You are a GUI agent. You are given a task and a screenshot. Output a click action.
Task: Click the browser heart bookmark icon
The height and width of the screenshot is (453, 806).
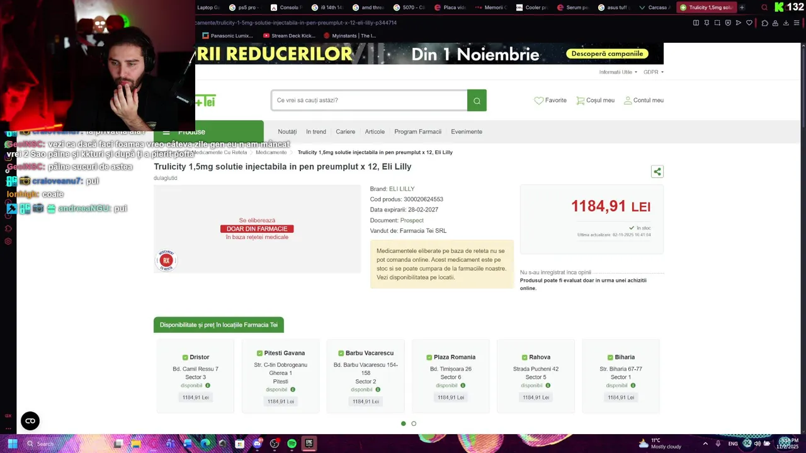(x=749, y=23)
